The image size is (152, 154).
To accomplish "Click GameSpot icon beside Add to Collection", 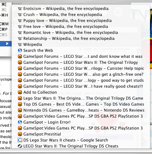I will (20, 92).
